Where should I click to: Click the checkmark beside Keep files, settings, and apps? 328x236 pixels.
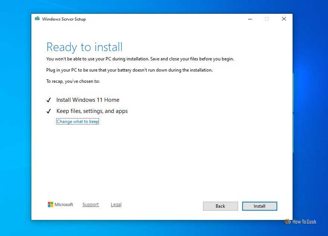[x=49, y=111]
